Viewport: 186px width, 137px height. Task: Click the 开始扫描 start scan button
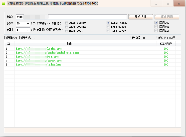click(140, 17)
